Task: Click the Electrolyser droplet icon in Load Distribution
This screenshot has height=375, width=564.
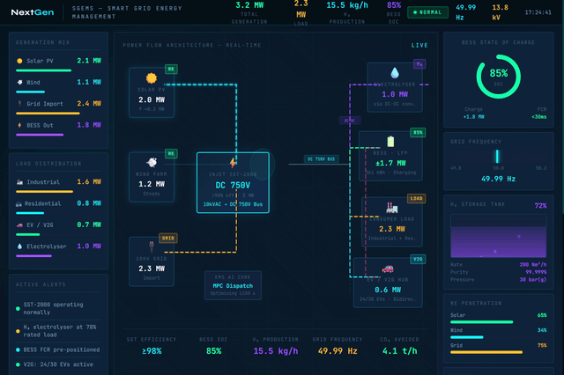Action: click(x=19, y=246)
